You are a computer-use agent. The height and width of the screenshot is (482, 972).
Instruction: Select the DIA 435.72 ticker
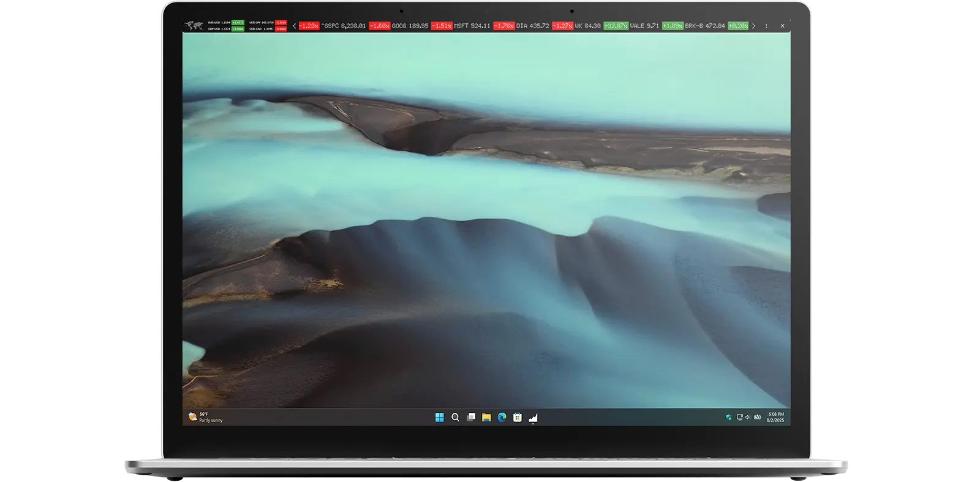coord(532,26)
